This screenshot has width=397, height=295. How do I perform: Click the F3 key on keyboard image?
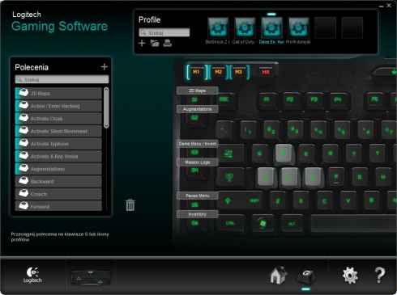(x=314, y=99)
